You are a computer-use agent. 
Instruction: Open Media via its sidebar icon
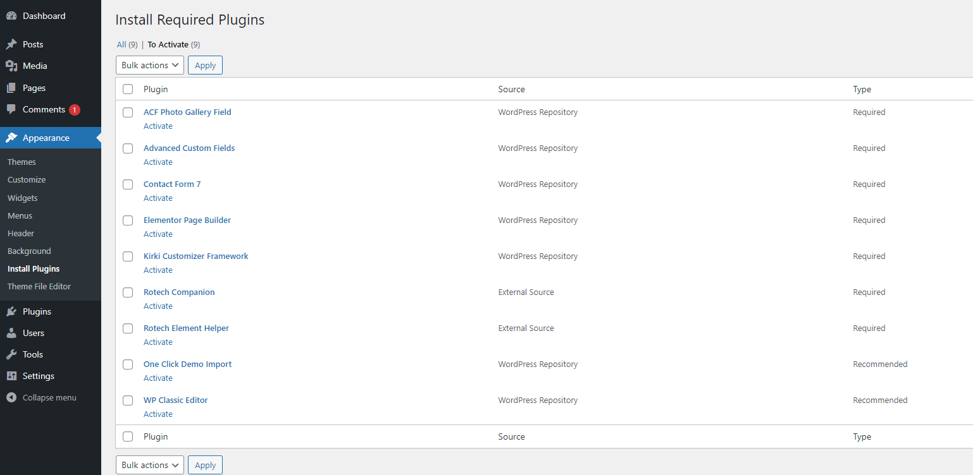coord(11,66)
